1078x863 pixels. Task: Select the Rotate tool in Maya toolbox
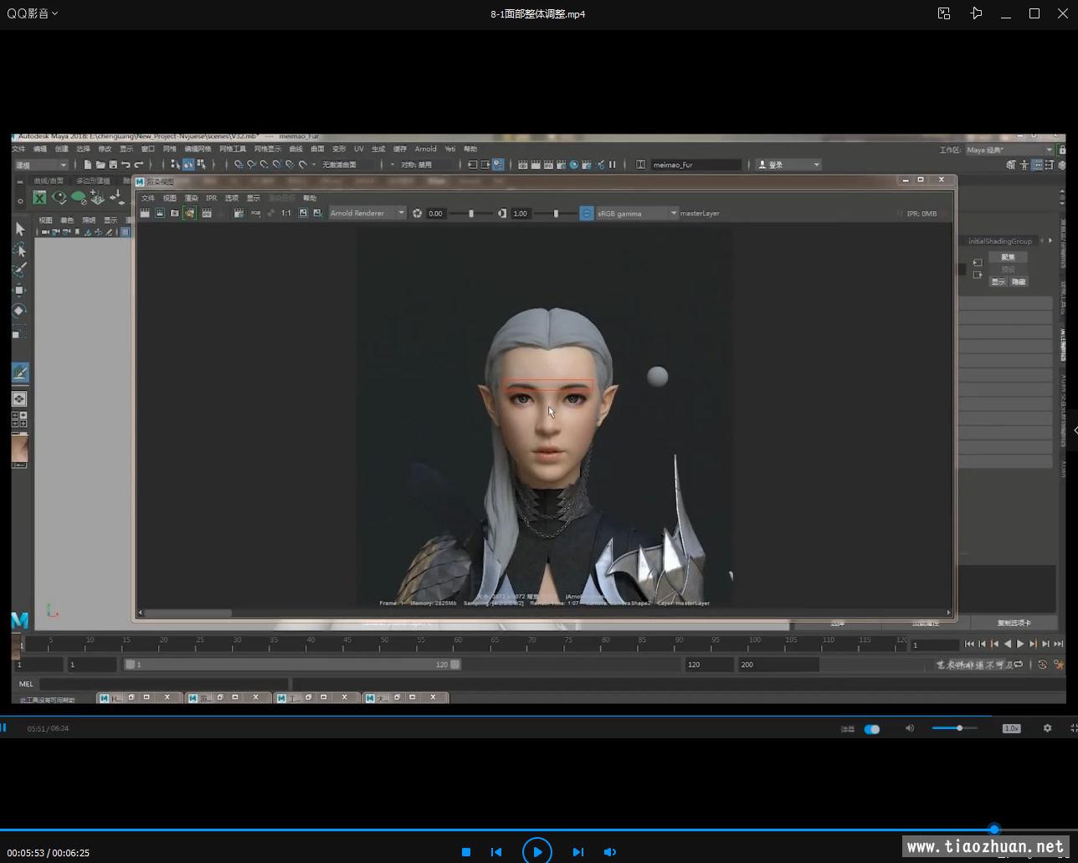pyautogui.click(x=19, y=311)
